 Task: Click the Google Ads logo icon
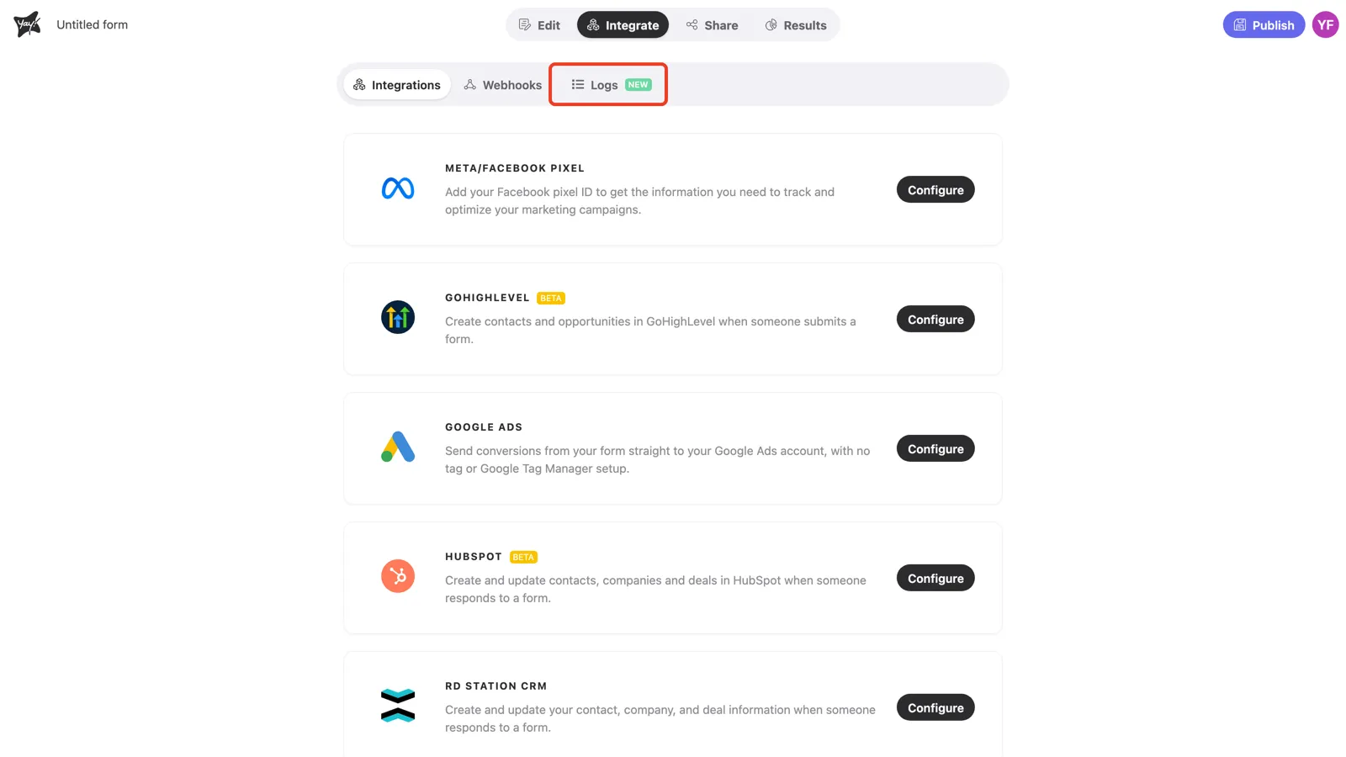pyautogui.click(x=398, y=447)
